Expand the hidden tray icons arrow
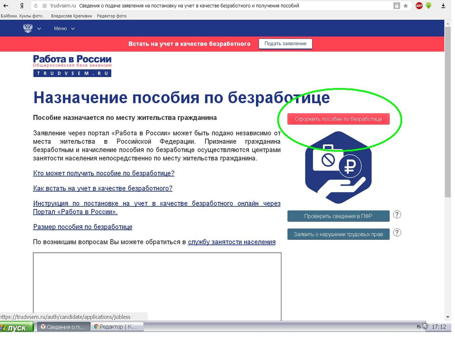455x343 pixels. pos(425,326)
